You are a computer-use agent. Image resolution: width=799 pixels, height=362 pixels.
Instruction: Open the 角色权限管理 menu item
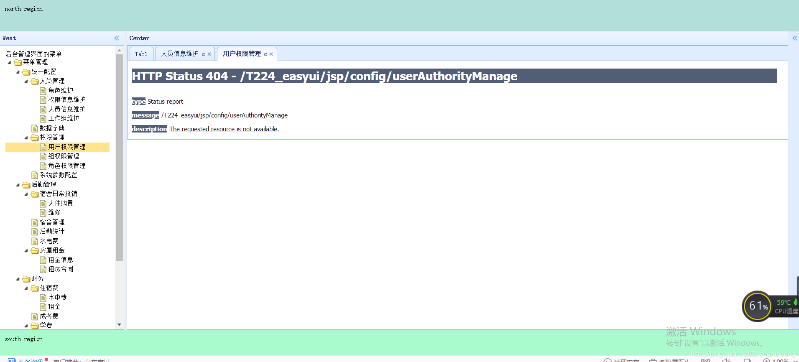pos(67,166)
